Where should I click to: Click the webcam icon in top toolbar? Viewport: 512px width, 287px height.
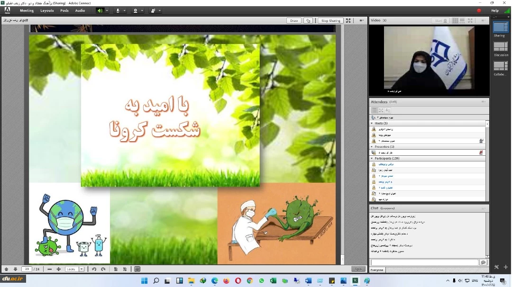[x=136, y=10]
